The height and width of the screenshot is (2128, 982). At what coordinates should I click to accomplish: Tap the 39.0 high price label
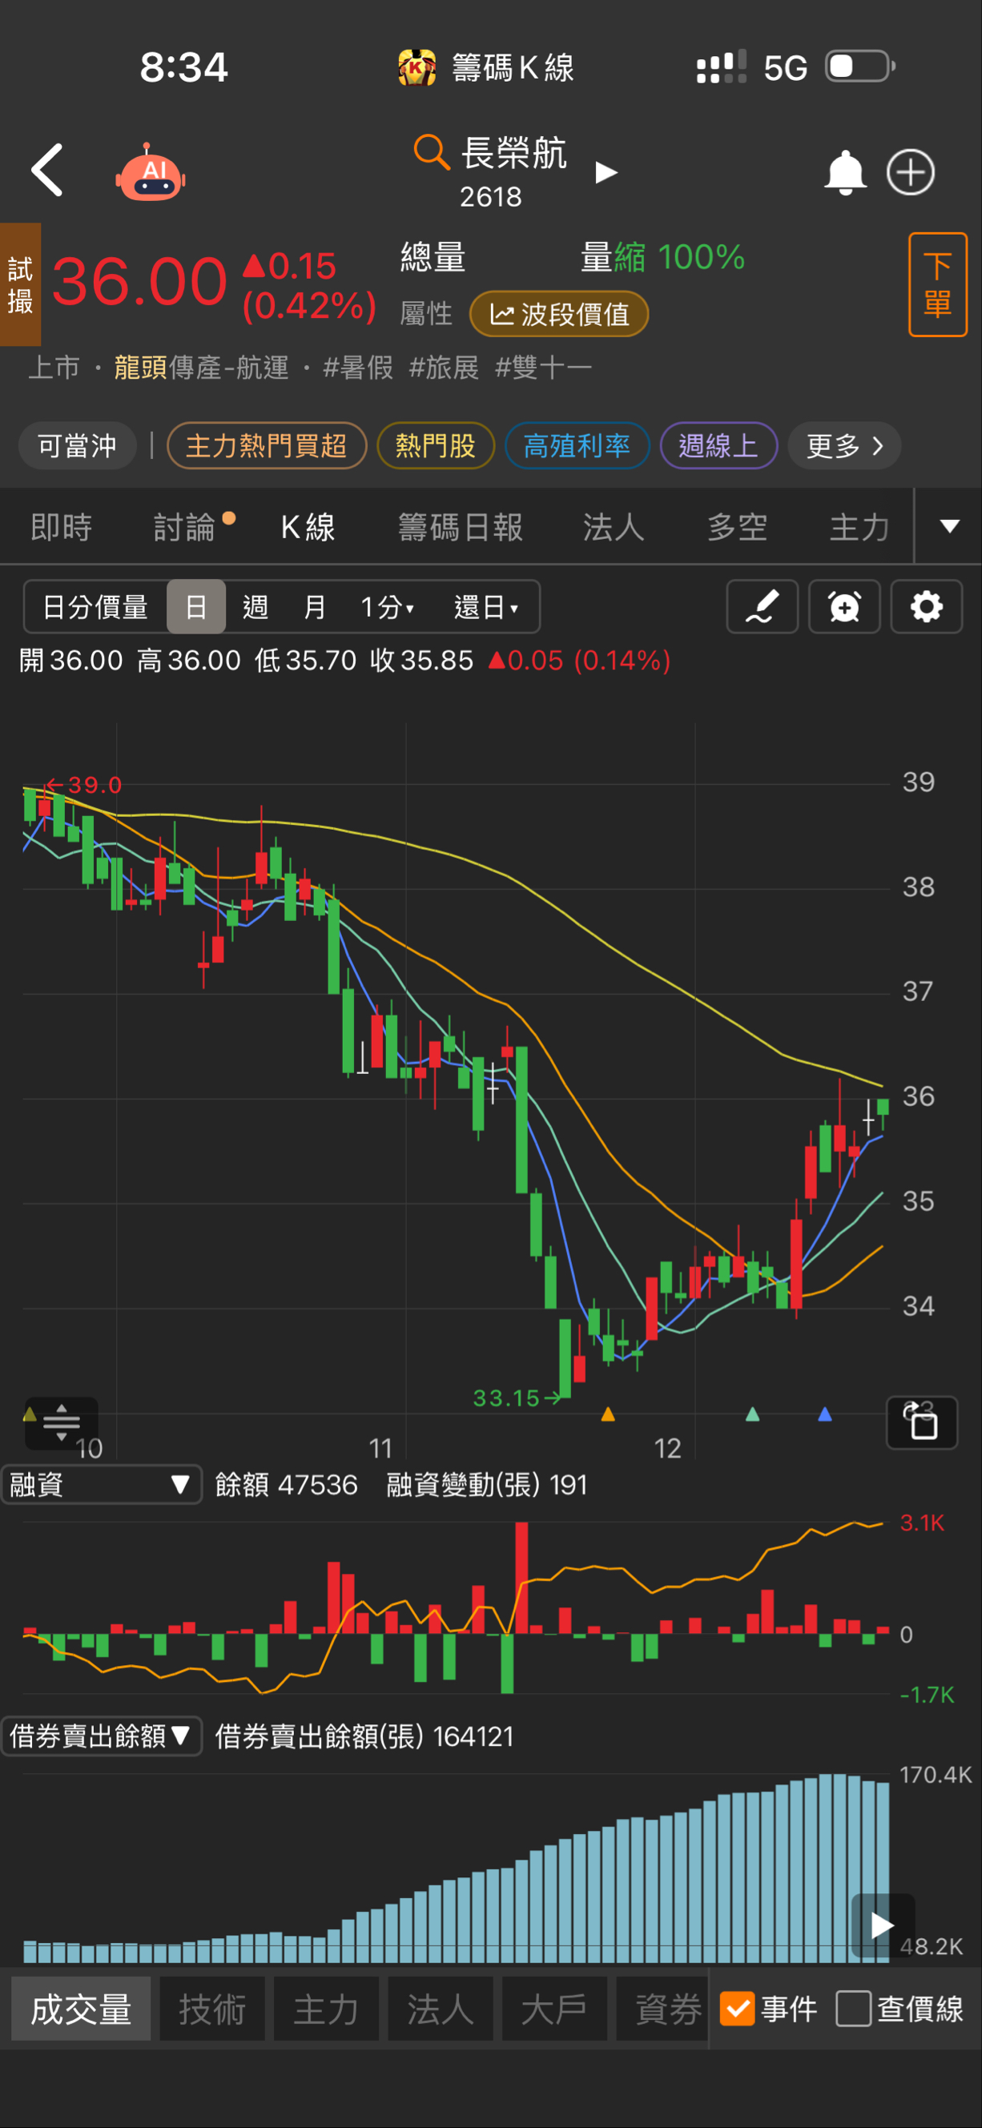[83, 784]
